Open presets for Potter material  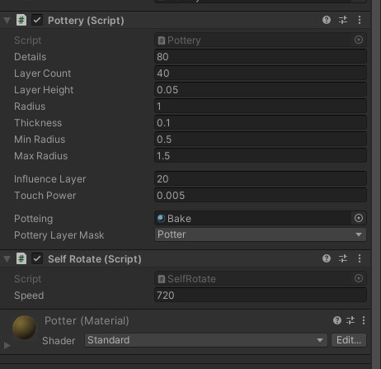click(x=350, y=320)
